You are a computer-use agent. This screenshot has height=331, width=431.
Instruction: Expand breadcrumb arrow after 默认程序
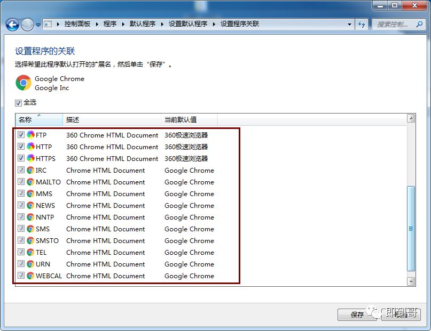(162, 24)
